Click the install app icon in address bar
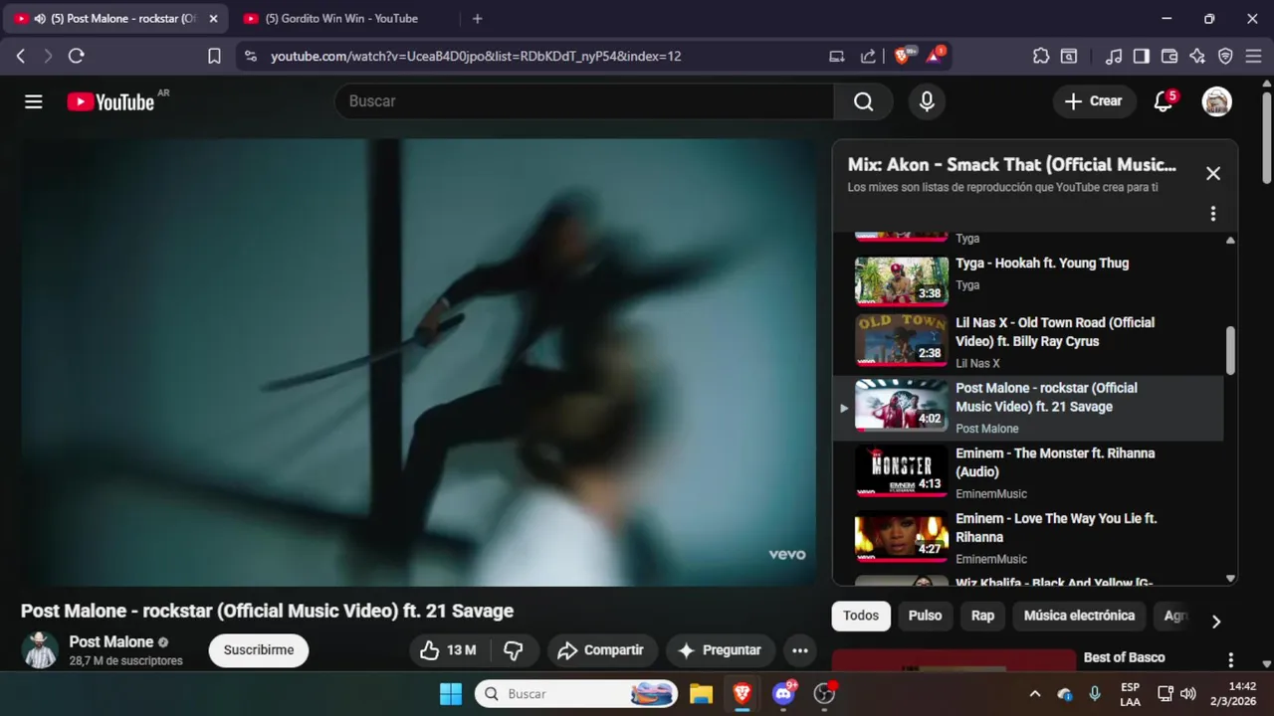1274x716 pixels. tap(837, 57)
